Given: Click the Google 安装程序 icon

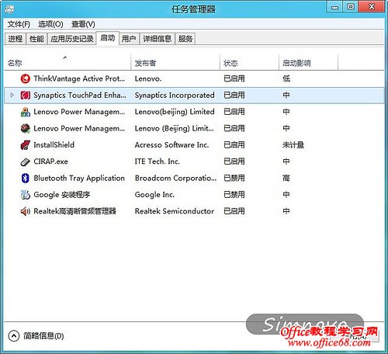Looking at the screenshot, I should tap(26, 195).
